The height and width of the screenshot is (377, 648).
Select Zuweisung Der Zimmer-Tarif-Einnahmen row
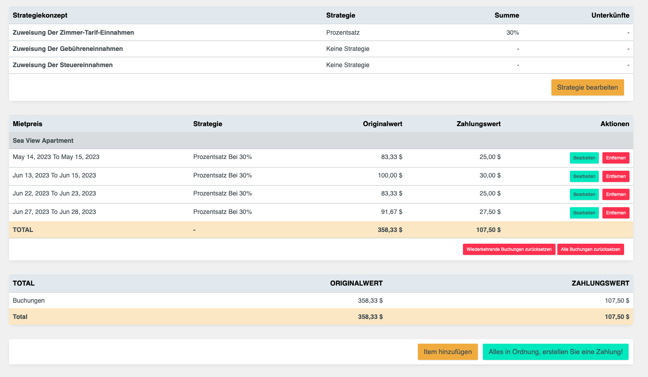tap(74, 32)
